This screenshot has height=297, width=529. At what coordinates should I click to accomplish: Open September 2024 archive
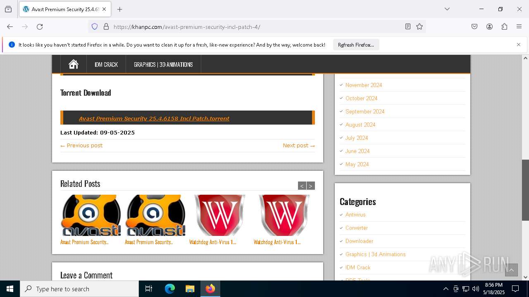[365, 111]
